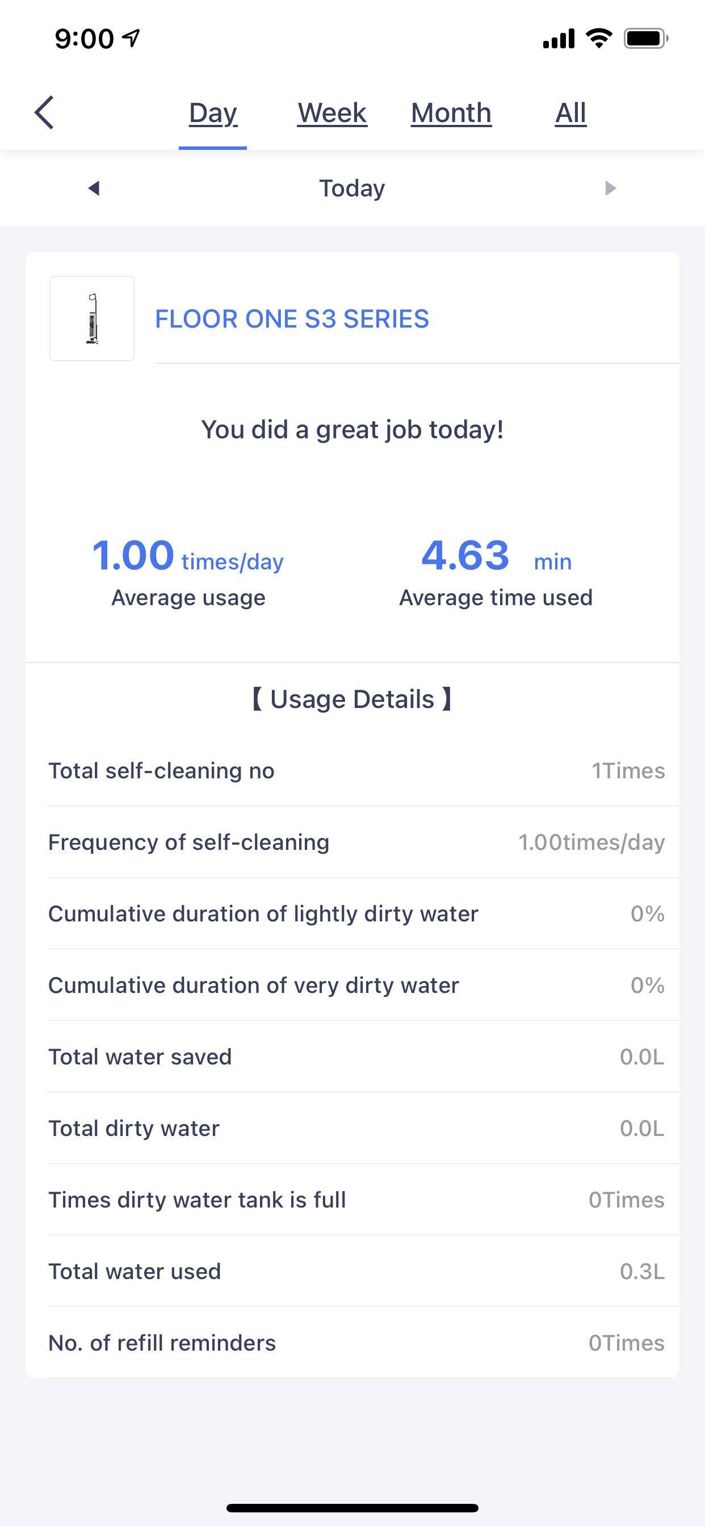Tap the back arrow icon
The image size is (705, 1526).
[x=44, y=112]
